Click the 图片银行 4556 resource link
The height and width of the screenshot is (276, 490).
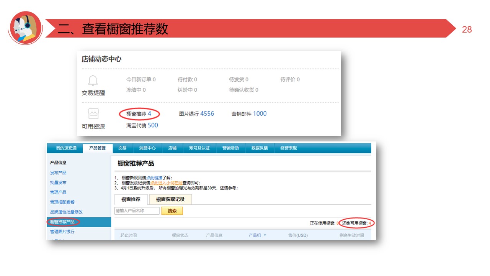(196, 114)
